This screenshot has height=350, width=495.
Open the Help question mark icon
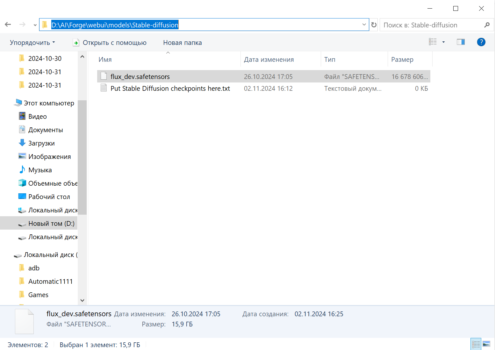(x=481, y=42)
